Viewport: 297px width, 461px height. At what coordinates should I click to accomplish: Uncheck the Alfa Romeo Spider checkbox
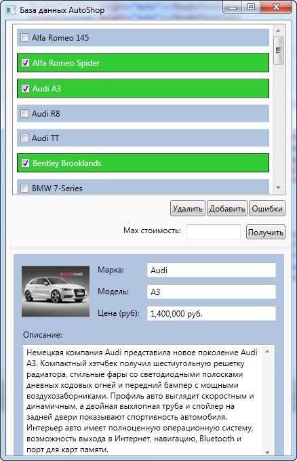click(x=26, y=62)
